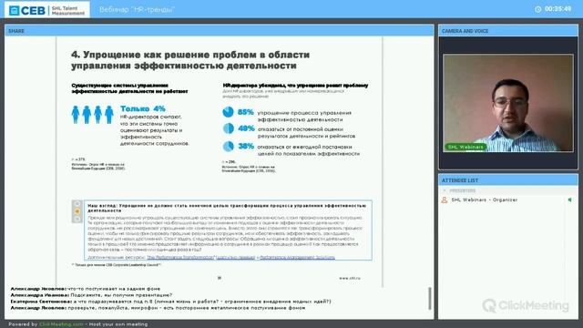Click the top small button beside the note box
This screenshot has height=328, width=583.
tap(77, 204)
